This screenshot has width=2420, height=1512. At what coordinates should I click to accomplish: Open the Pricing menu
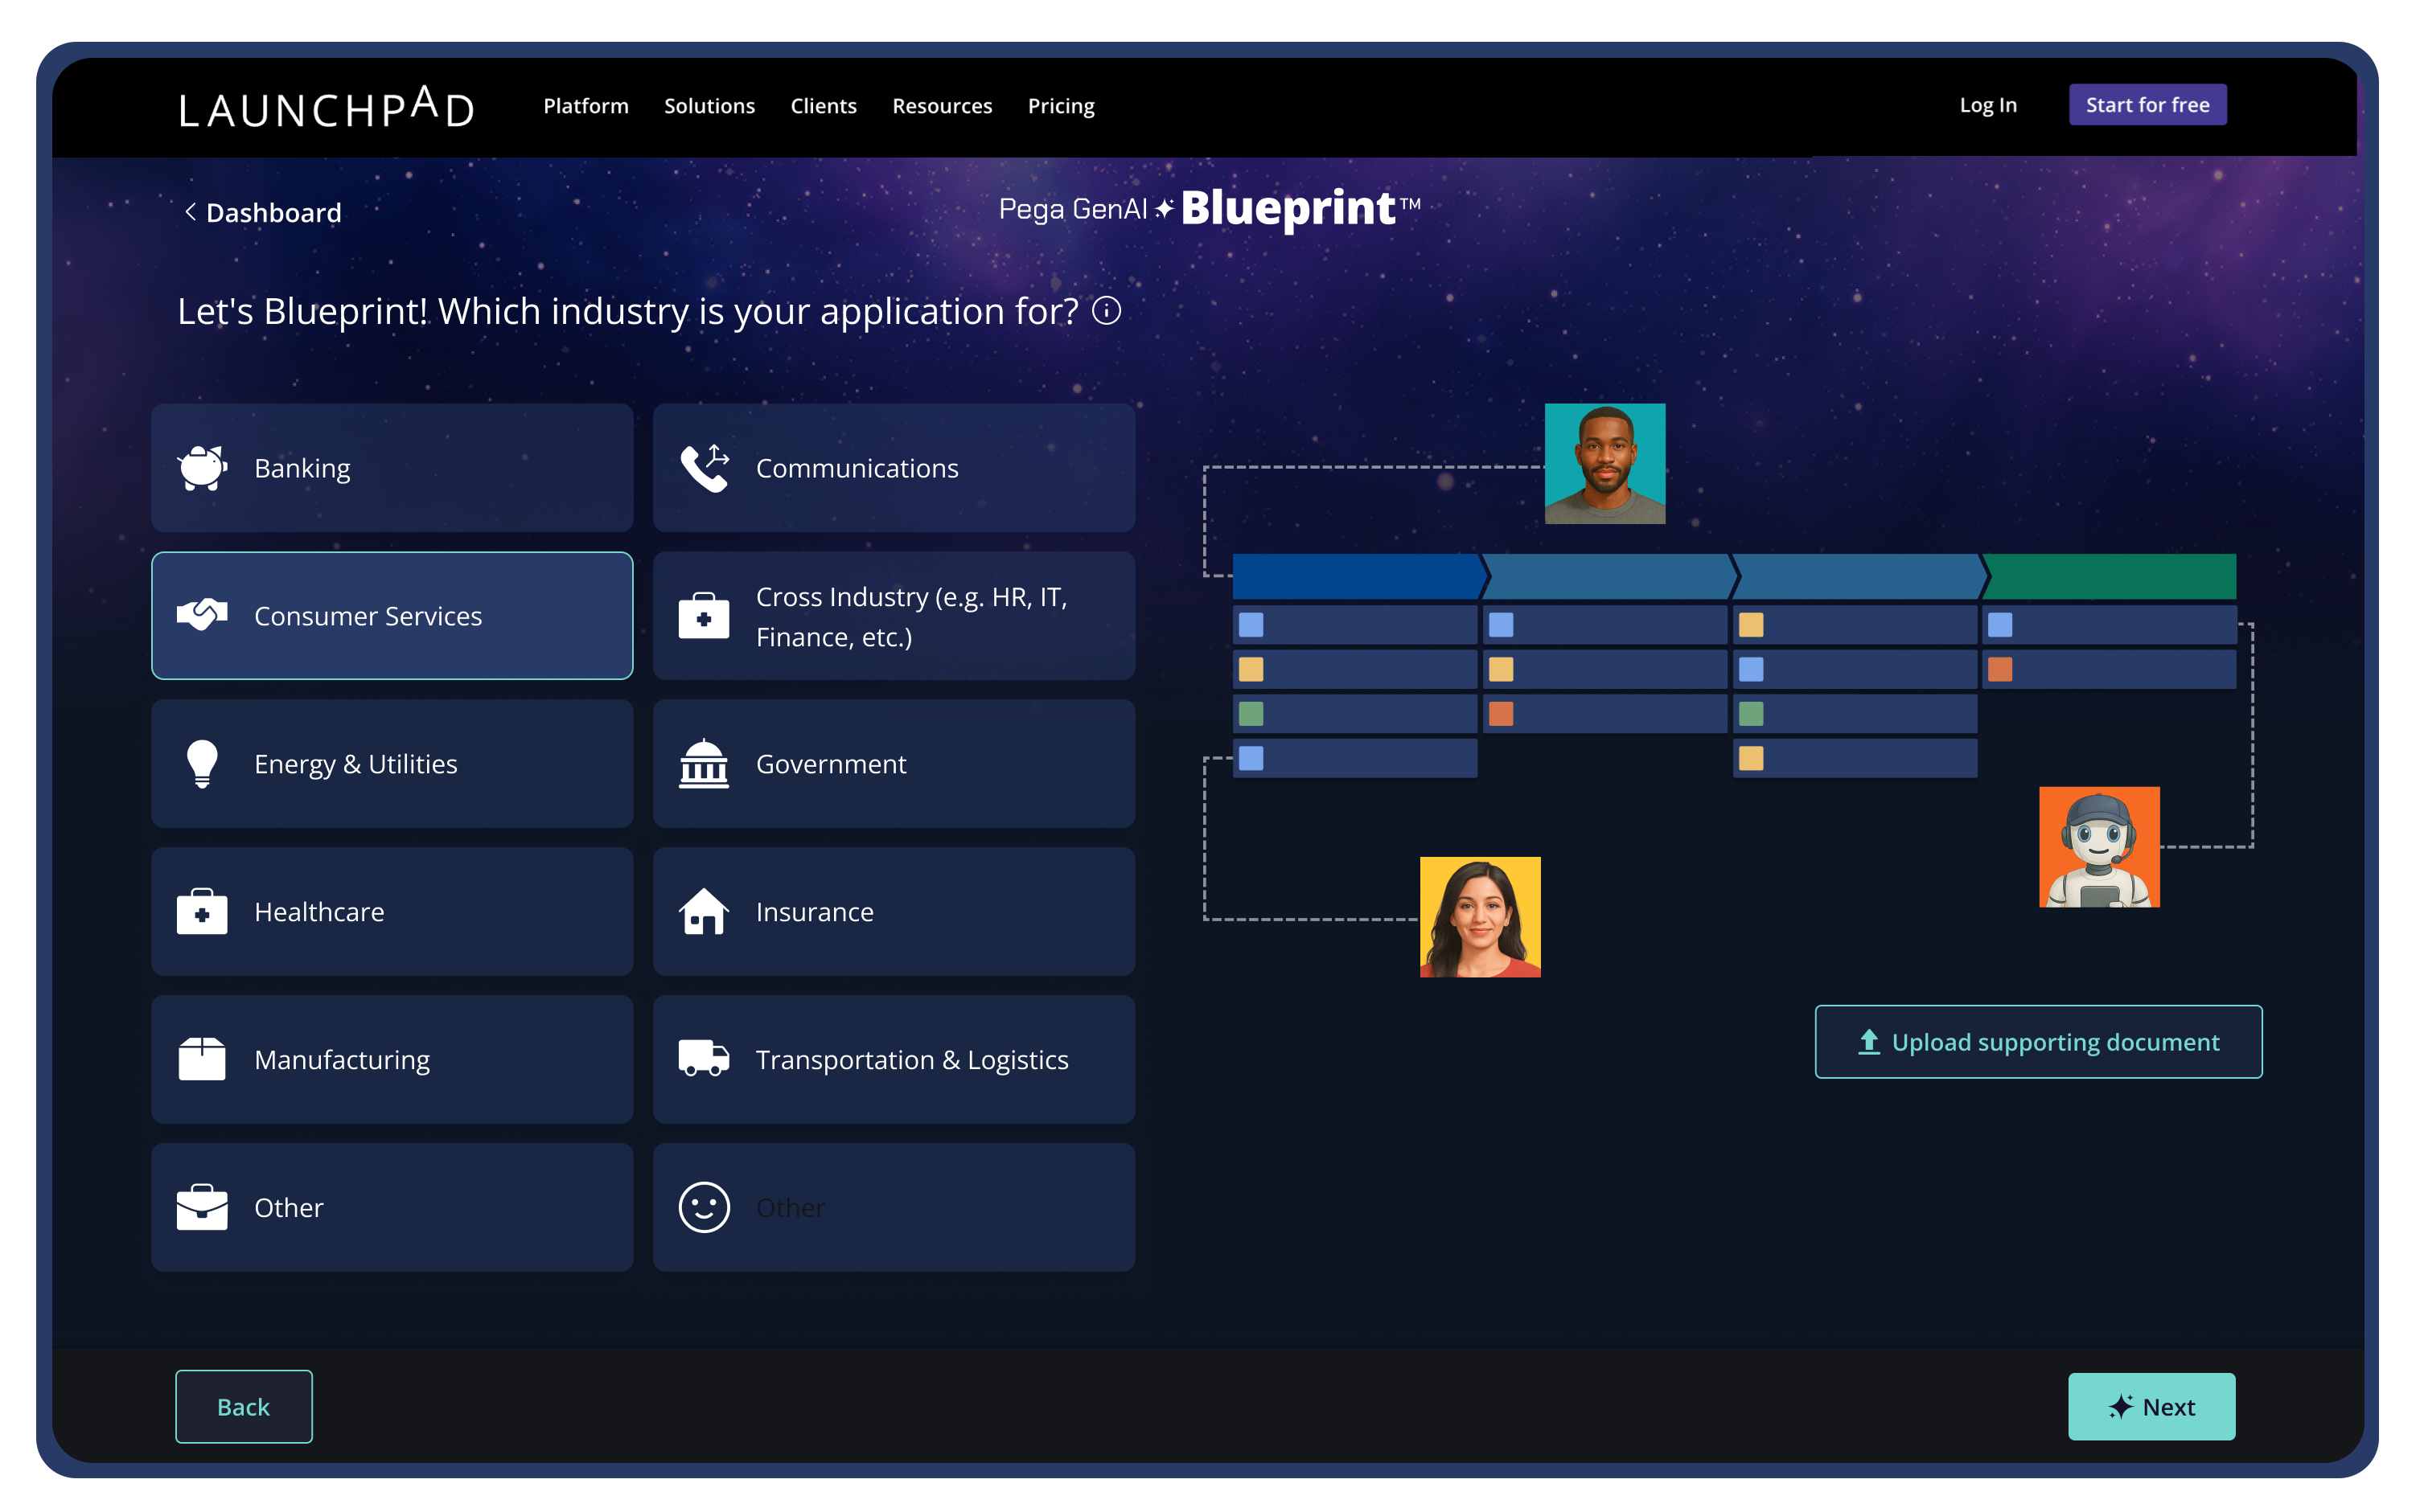(1061, 105)
